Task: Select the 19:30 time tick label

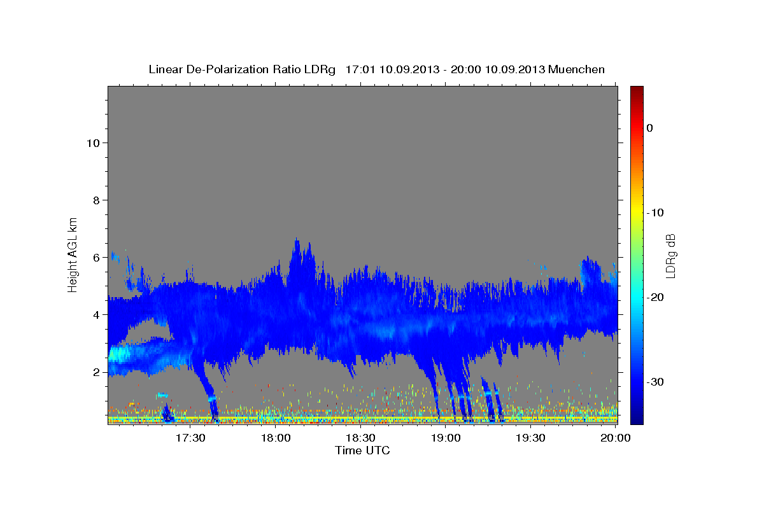Action: [530, 438]
